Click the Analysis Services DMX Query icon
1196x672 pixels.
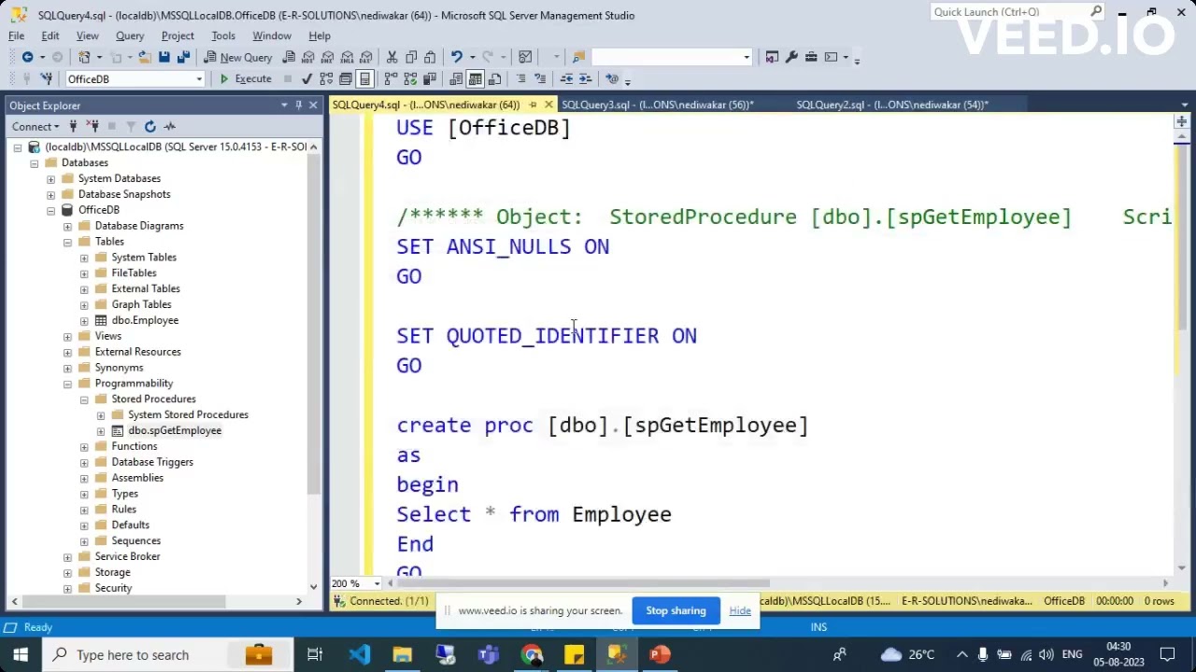pyautogui.click(x=328, y=57)
